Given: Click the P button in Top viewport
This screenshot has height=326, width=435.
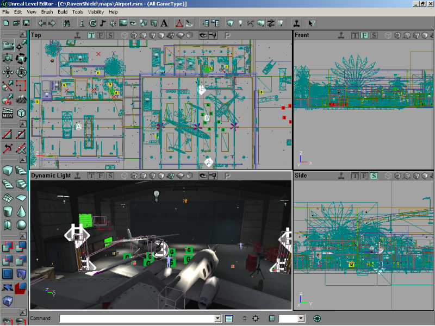Looking at the screenshot, I should coord(227,35).
